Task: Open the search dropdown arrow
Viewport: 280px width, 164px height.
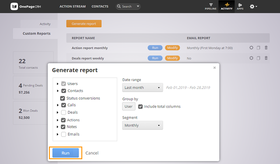Action: point(138,6)
